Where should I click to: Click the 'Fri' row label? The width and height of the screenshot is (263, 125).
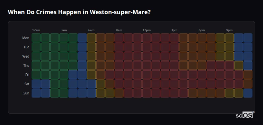pos(27,75)
